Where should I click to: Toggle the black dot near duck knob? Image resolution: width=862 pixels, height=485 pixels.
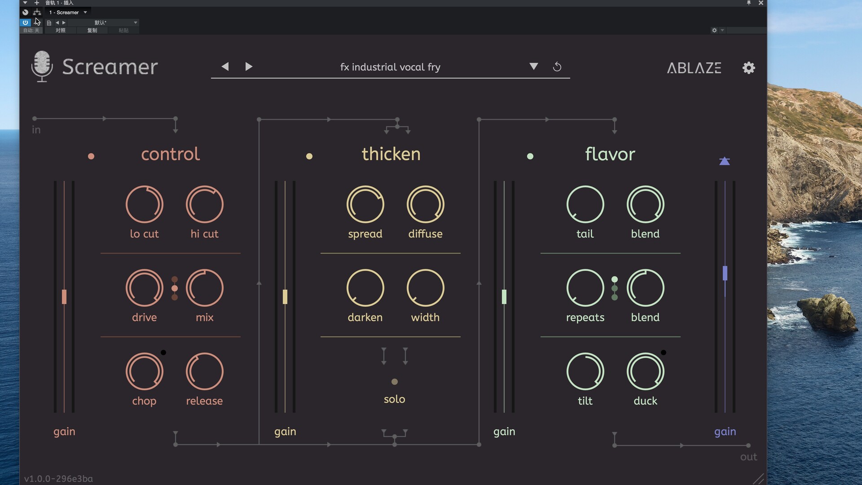pos(664,353)
